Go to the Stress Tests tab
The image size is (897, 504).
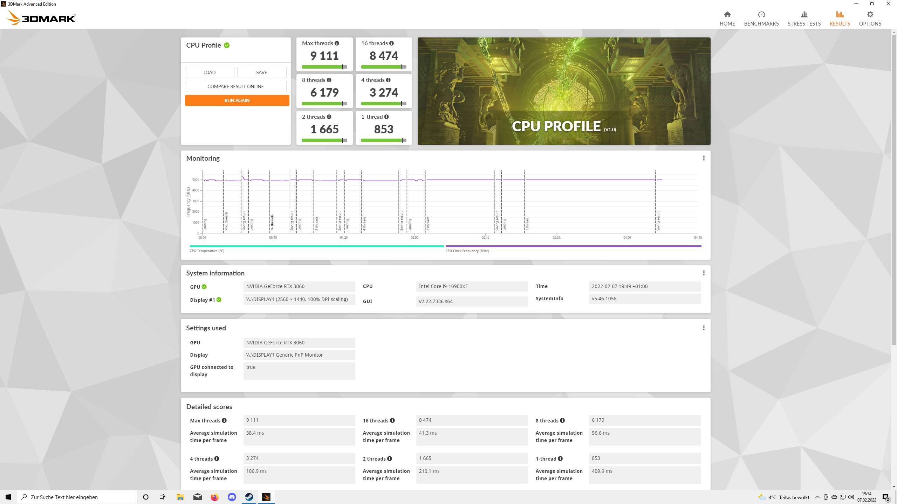coord(804,19)
